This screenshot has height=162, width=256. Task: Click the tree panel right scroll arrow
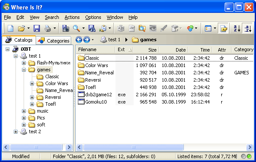[69, 147]
